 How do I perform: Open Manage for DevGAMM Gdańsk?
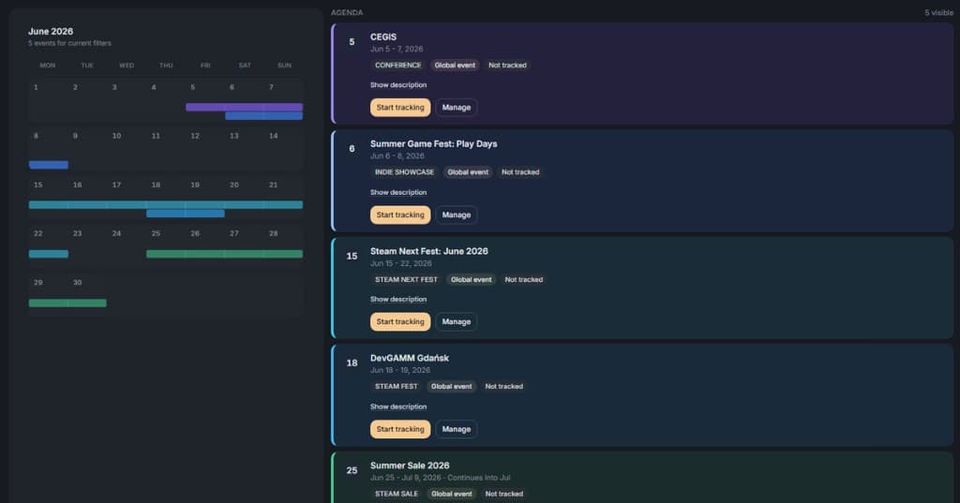pyautogui.click(x=457, y=429)
